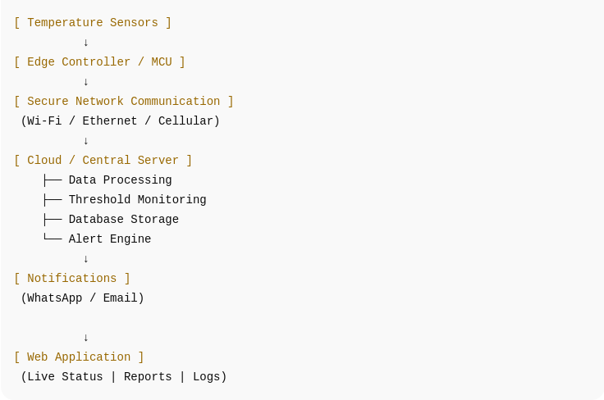Screen dimensions: 604x400
Task: Click the arrow above Web Application
Action: coord(85,338)
